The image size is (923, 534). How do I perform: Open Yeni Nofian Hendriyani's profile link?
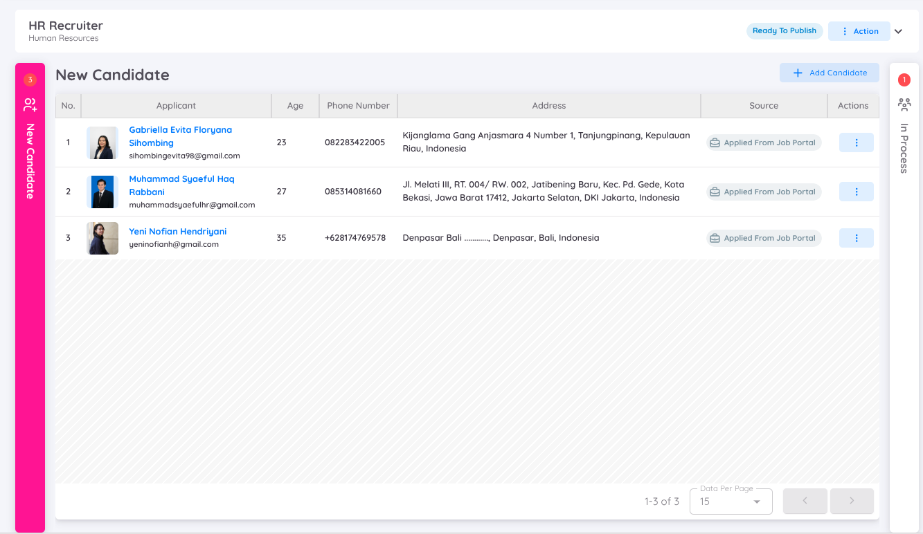177,231
